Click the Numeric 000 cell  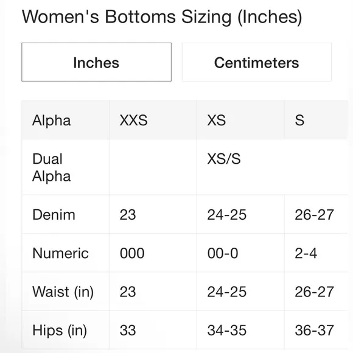pyautogui.click(x=153, y=253)
